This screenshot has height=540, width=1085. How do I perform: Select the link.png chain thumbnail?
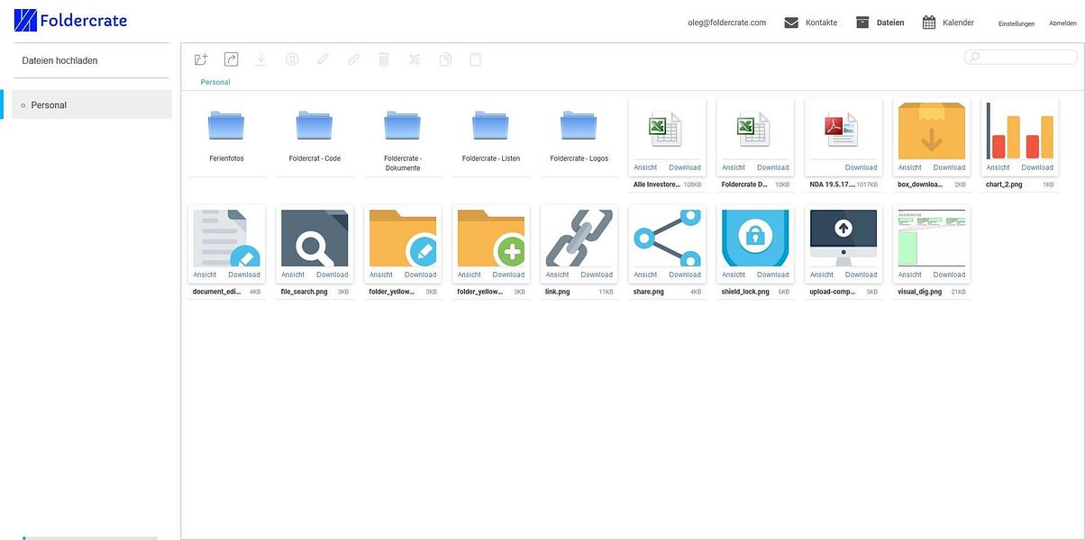tap(579, 238)
